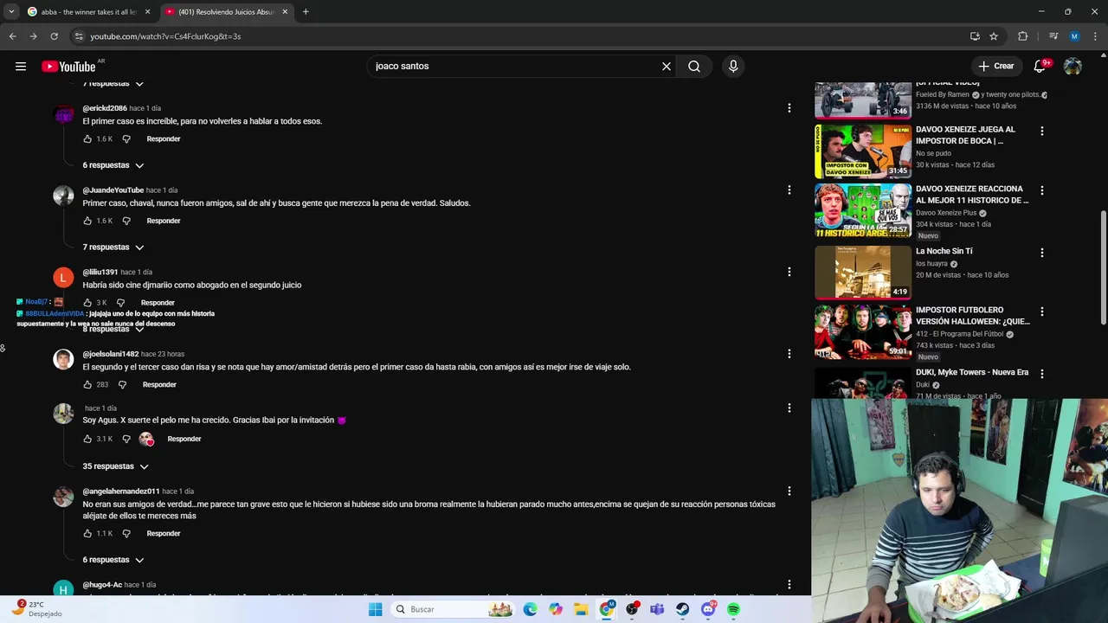
Task: Open the tab search dropdown in Chrome
Action: [11, 12]
